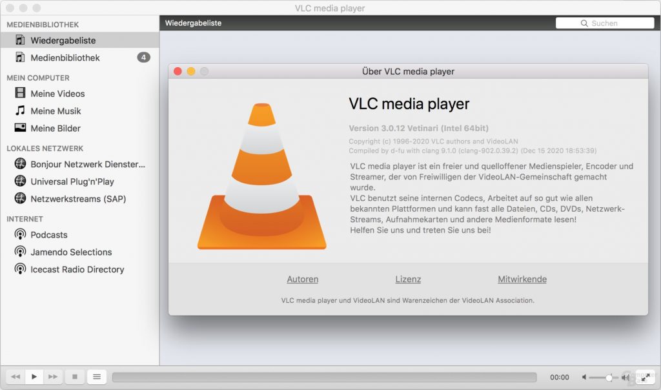Open the Autoren link in About dialog
661x390 pixels.
[302, 279]
